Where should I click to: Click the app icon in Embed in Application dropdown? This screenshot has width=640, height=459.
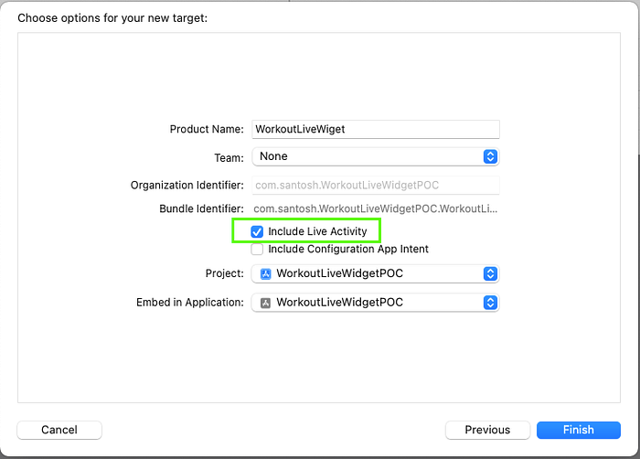(266, 303)
